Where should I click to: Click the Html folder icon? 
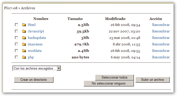coord(24,25)
